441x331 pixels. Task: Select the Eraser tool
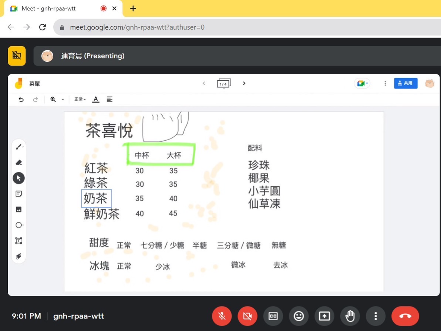[x=19, y=163]
